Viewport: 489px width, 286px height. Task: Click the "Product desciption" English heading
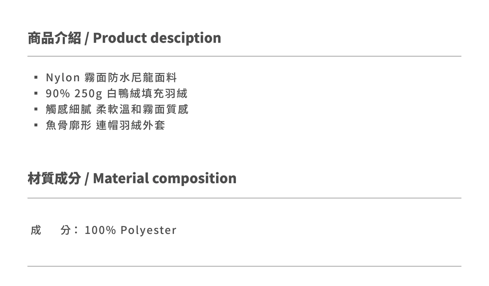157,38
